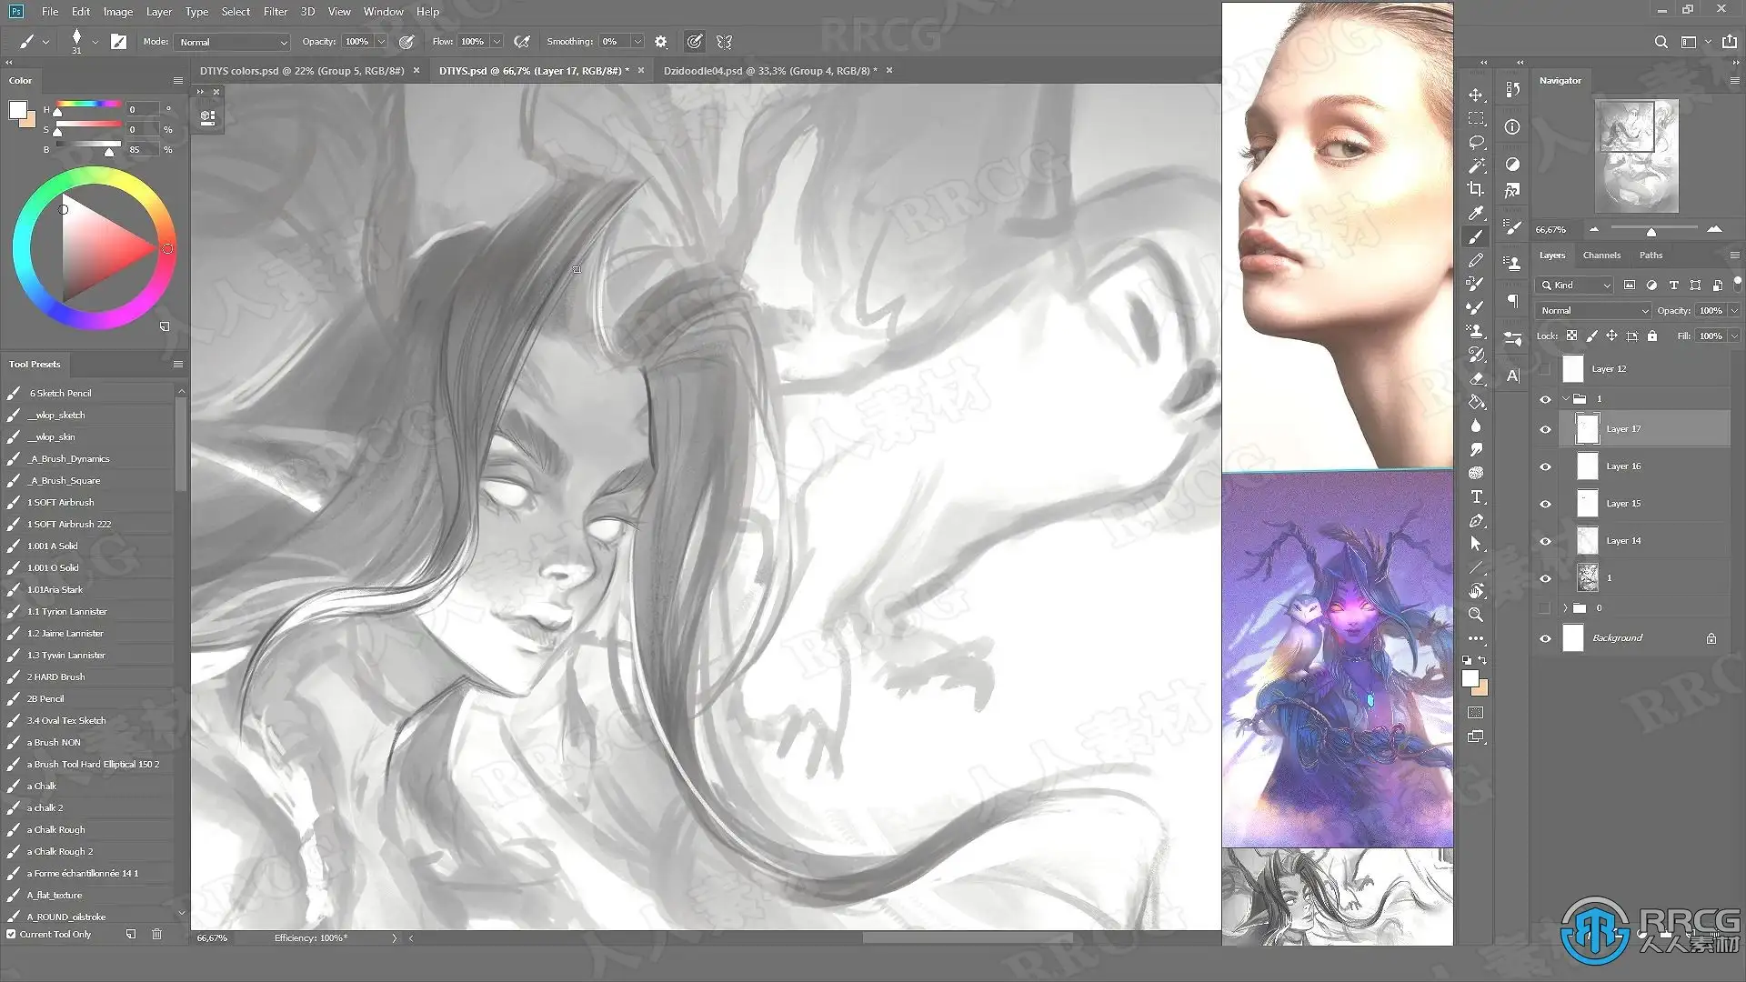Select the Eraser tool
The width and height of the screenshot is (1746, 982).
[1476, 378]
